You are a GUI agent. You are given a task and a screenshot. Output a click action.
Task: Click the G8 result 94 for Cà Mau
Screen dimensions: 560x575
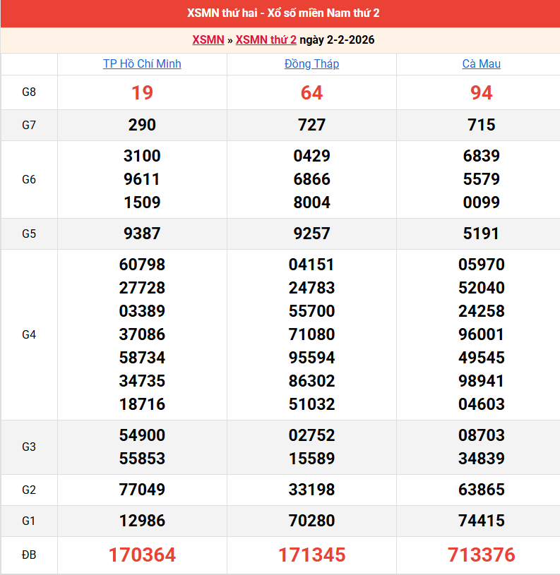tap(481, 92)
